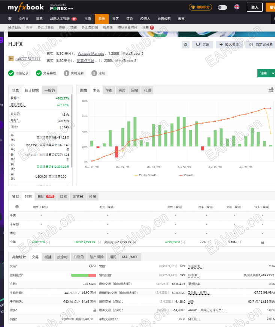Toggle Equity Growth legend series
275x327 pixels.
(x=145, y=175)
